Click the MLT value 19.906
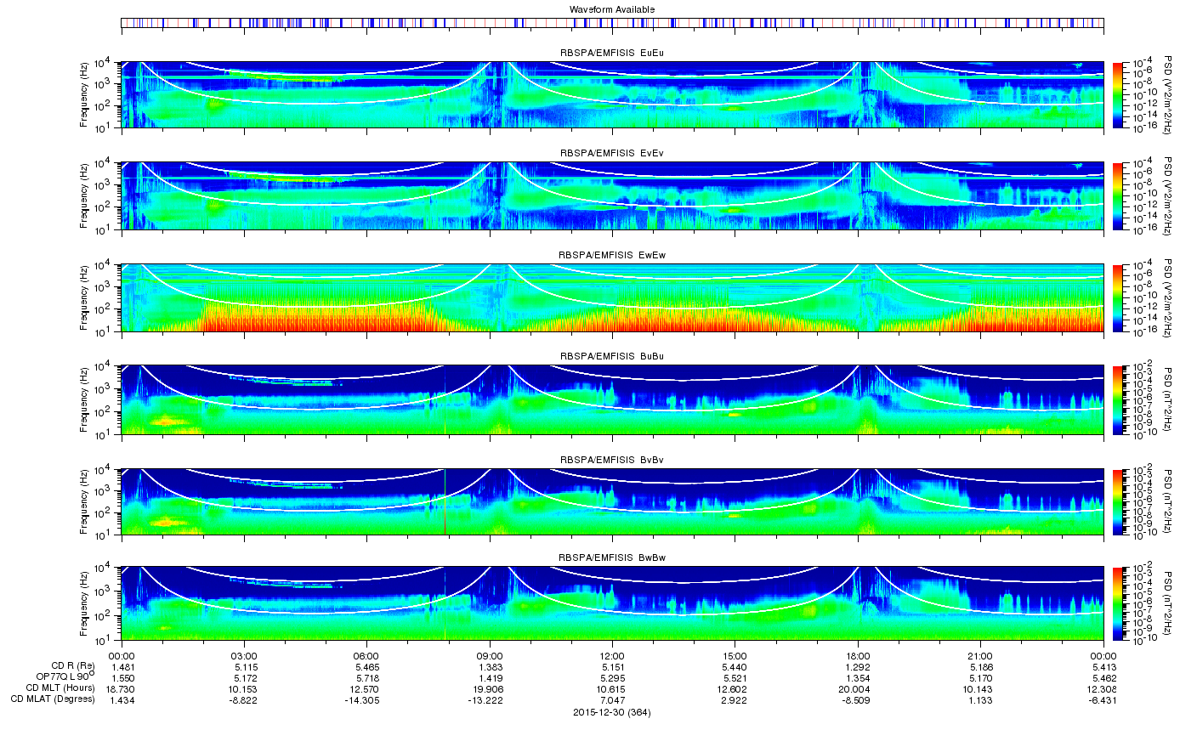Image resolution: width=1197 pixels, height=730 pixels. point(490,688)
